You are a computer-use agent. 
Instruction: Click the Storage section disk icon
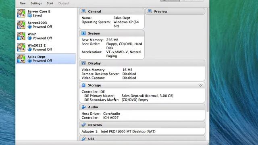tap(83, 85)
